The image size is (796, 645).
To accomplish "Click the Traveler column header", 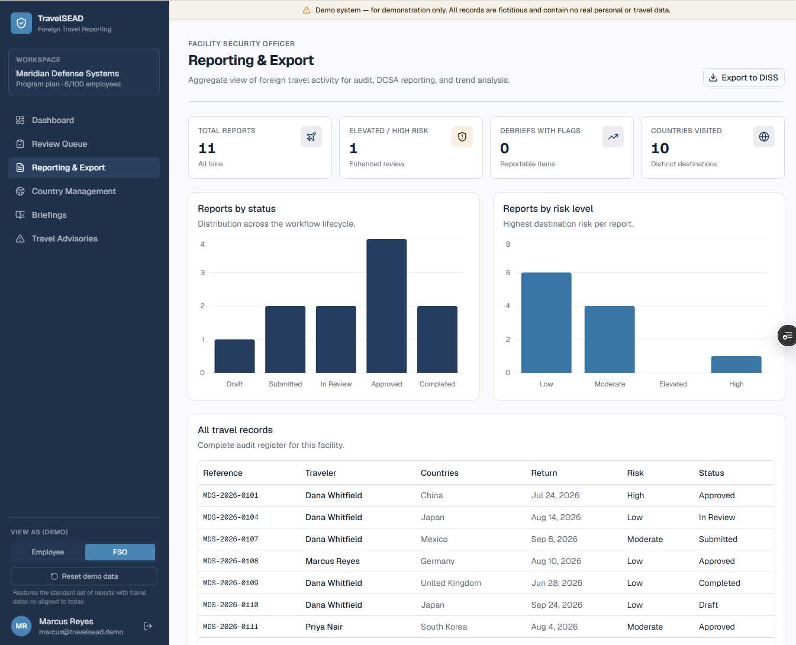I will 321,473.
